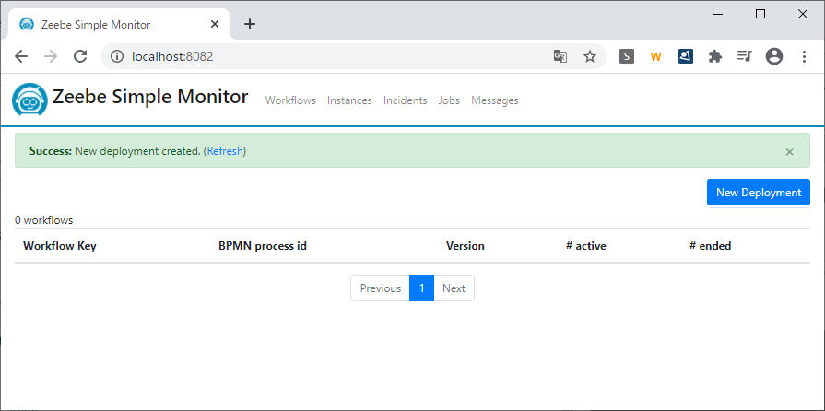
Task: Open the translate page icon
Action: (560, 56)
